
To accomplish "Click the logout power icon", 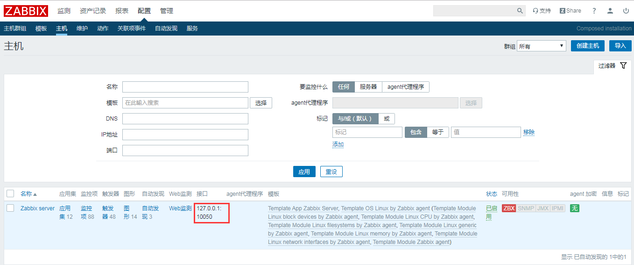I will [626, 11].
